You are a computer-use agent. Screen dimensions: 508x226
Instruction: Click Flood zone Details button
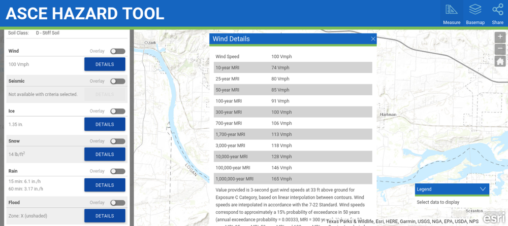click(105, 215)
